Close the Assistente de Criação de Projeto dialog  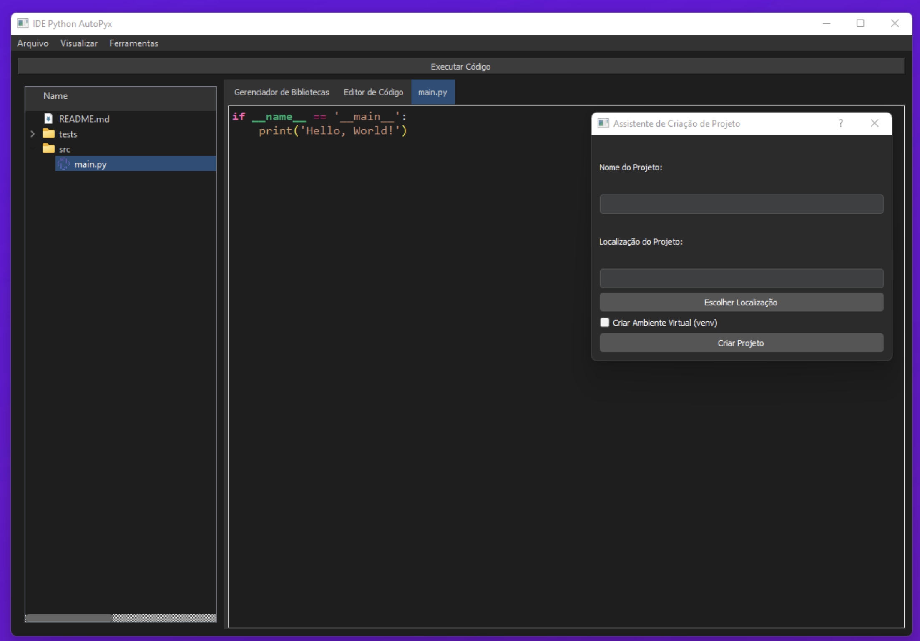[875, 123]
